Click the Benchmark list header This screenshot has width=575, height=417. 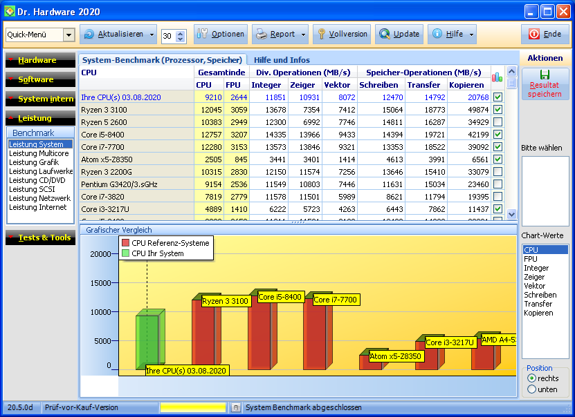point(40,133)
